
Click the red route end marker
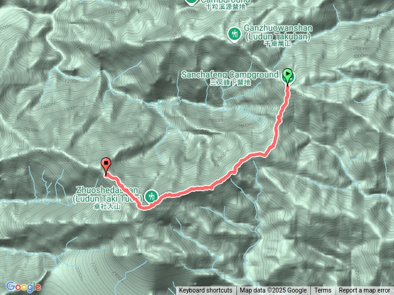click(x=106, y=166)
